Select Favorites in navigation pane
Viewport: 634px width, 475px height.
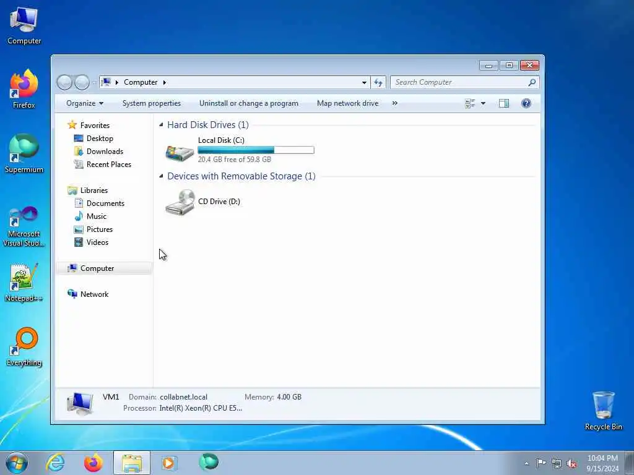(95, 125)
